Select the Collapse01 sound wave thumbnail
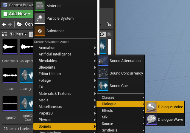Screen dimensions: 190x133 pyautogui.click(x=10, y=47)
